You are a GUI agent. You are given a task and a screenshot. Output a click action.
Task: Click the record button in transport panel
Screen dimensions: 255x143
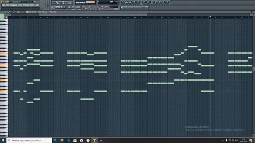tap(65, 7)
